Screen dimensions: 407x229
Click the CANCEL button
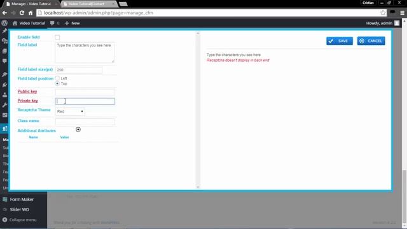371,41
